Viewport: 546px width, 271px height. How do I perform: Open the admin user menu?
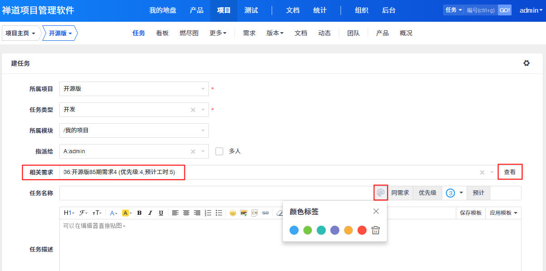(531, 10)
